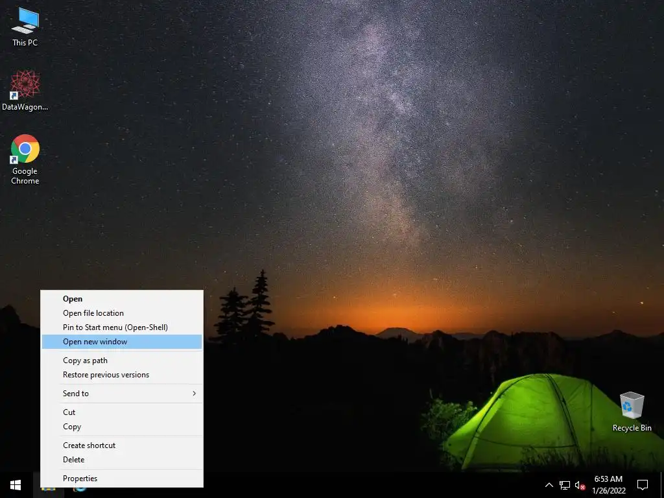The height and width of the screenshot is (498, 664).
Task: Click the Show desktop strip at taskbar end
Action: pos(662,485)
